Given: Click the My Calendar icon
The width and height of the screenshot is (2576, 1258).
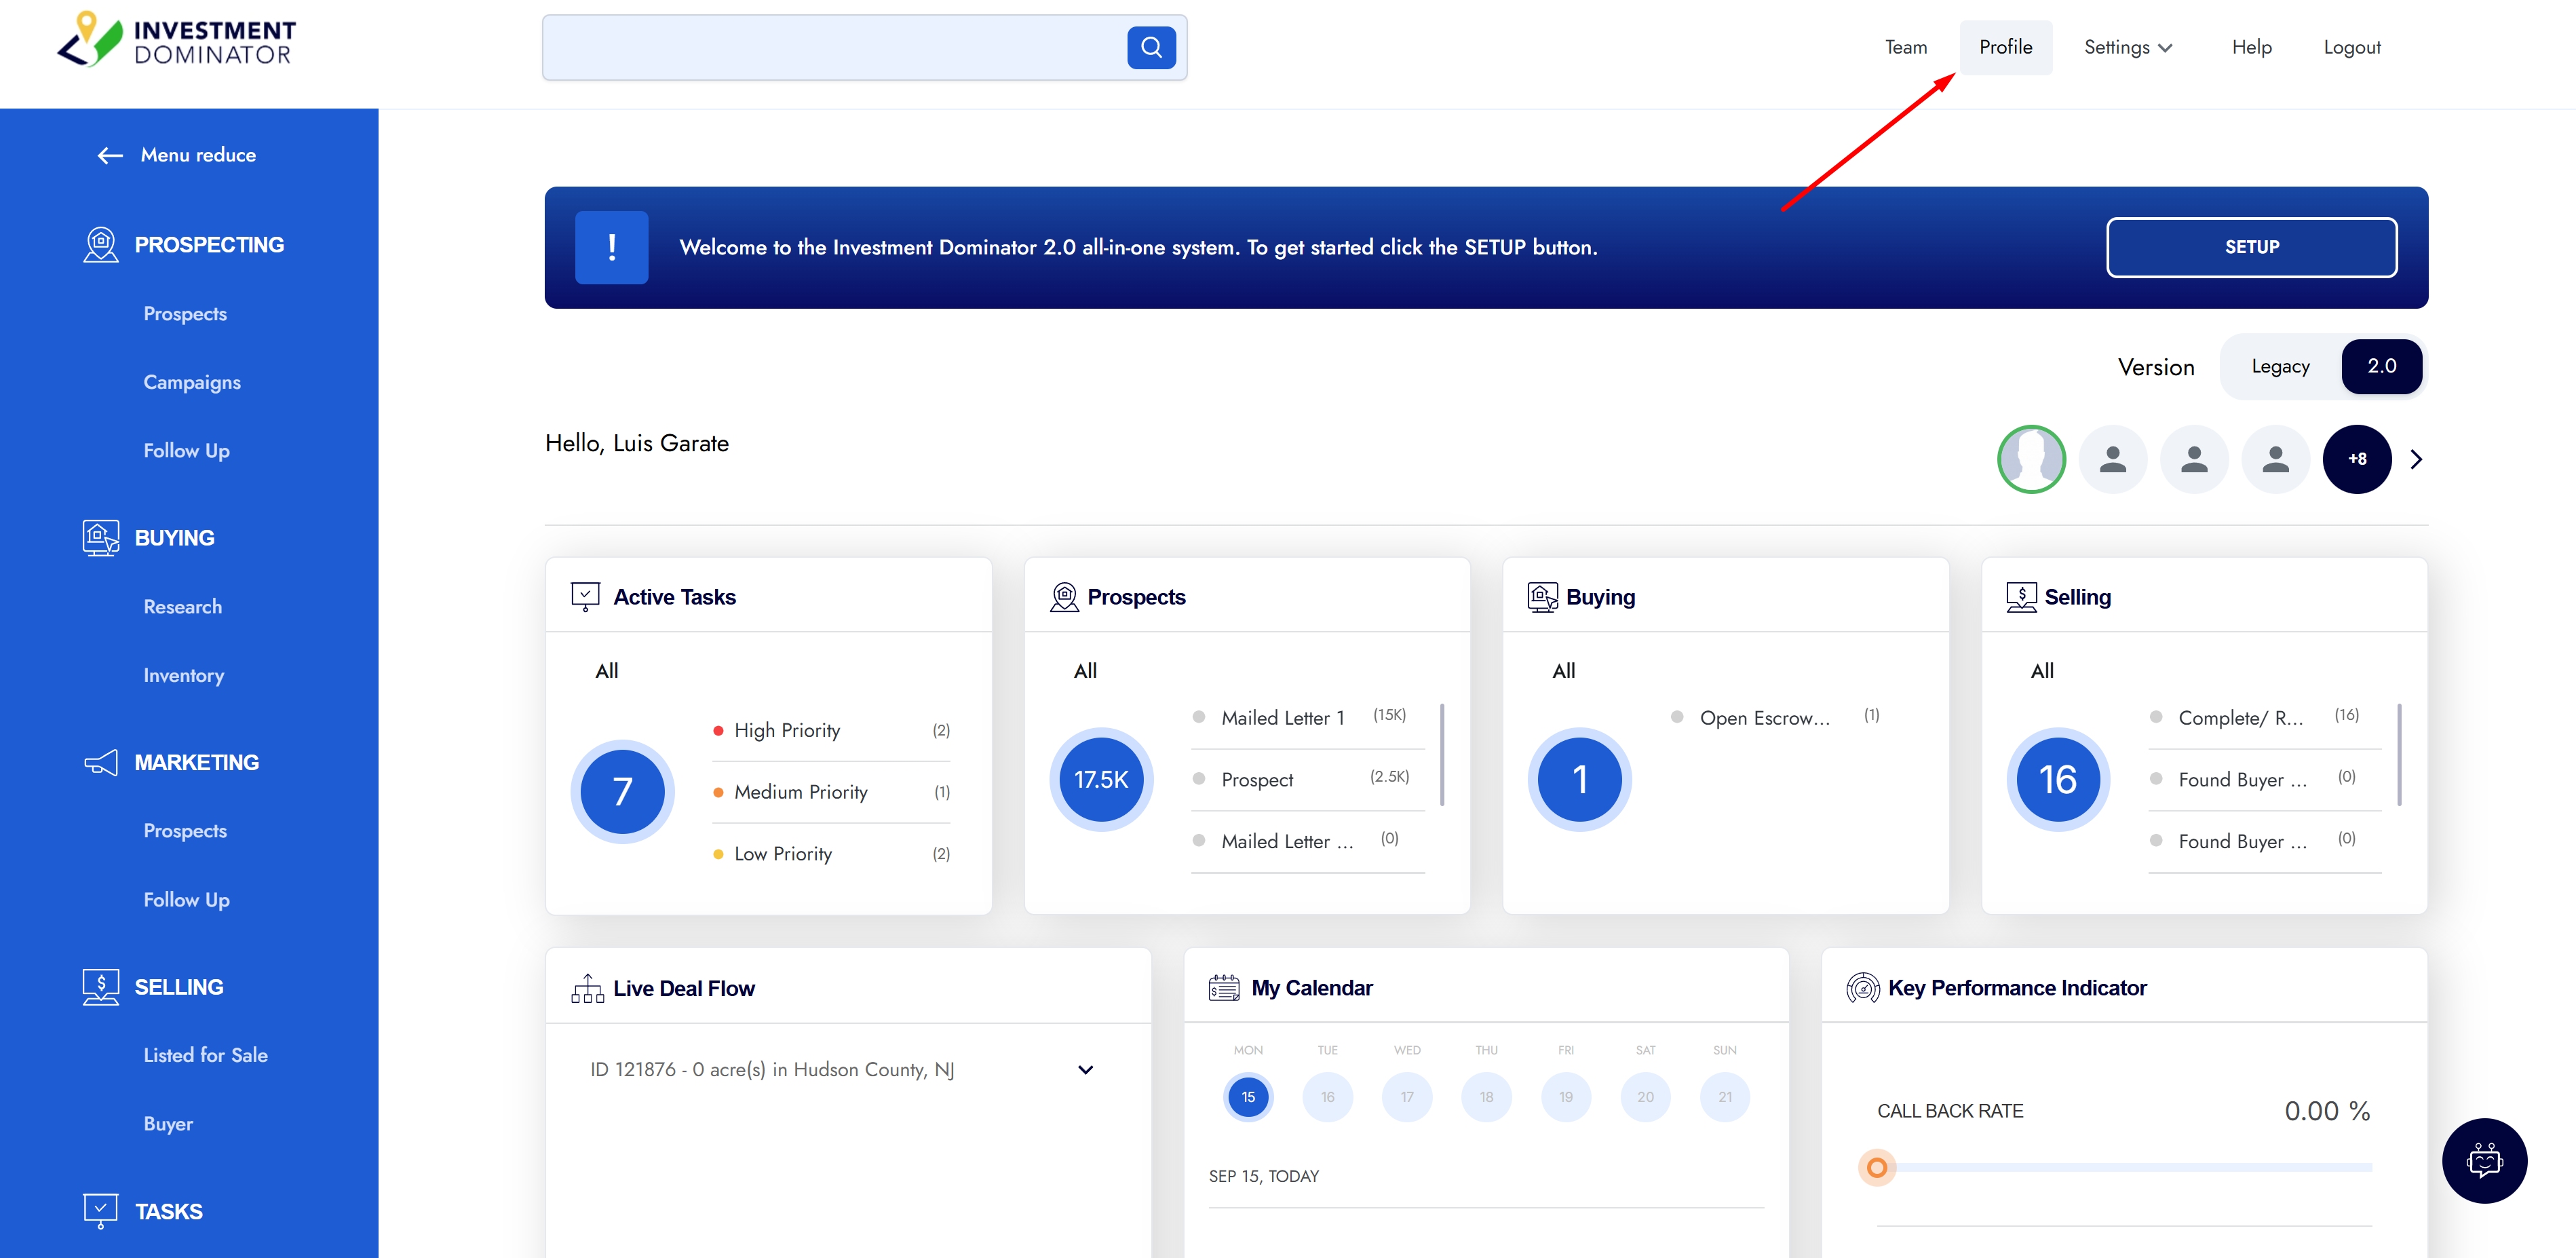Looking at the screenshot, I should (x=1224, y=988).
